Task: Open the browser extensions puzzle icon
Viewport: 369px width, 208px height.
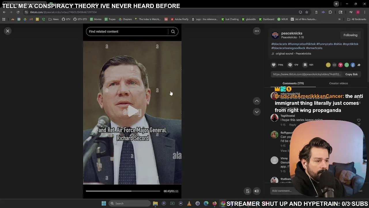Action: pos(330,12)
